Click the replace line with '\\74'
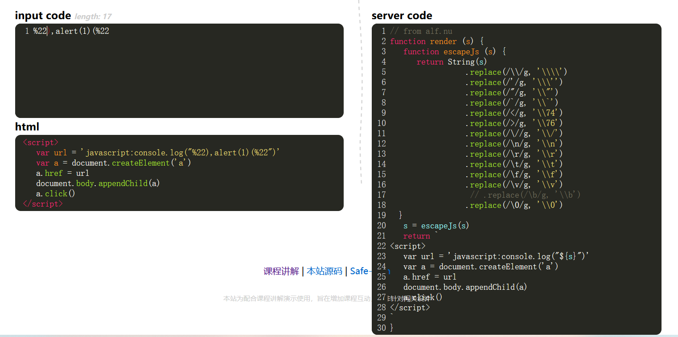 (x=514, y=113)
